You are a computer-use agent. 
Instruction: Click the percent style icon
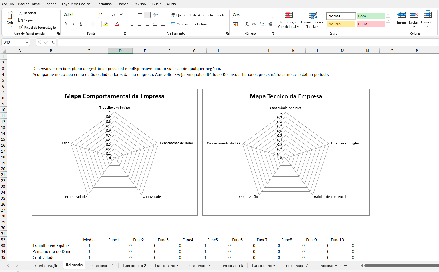tap(247, 24)
